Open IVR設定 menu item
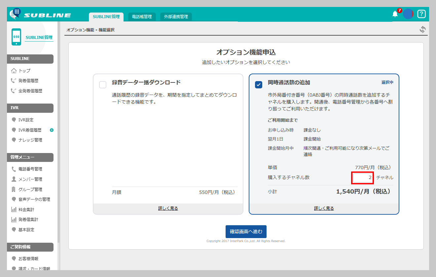The height and width of the screenshot is (277, 436). 26,120
